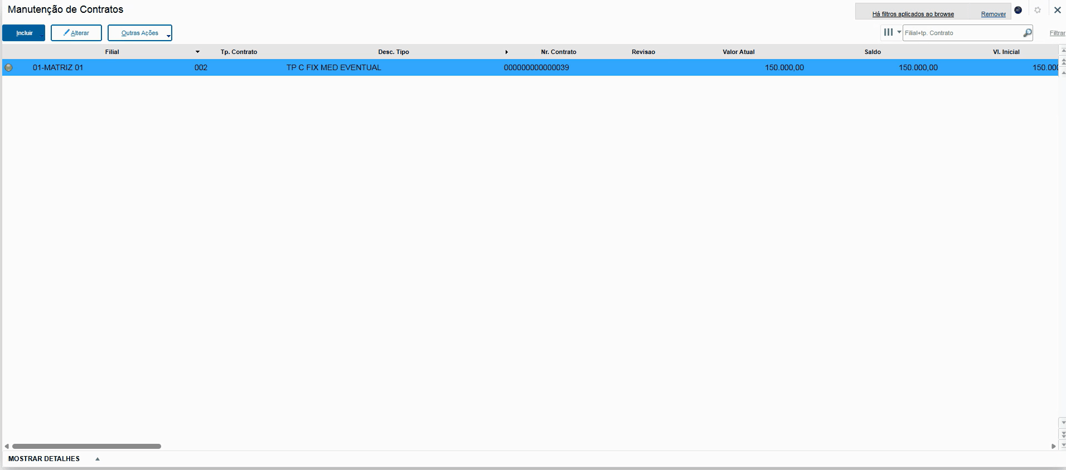1066x470 pixels.
Task: Sort by the Filial column header
Action: tap(112, 52)
